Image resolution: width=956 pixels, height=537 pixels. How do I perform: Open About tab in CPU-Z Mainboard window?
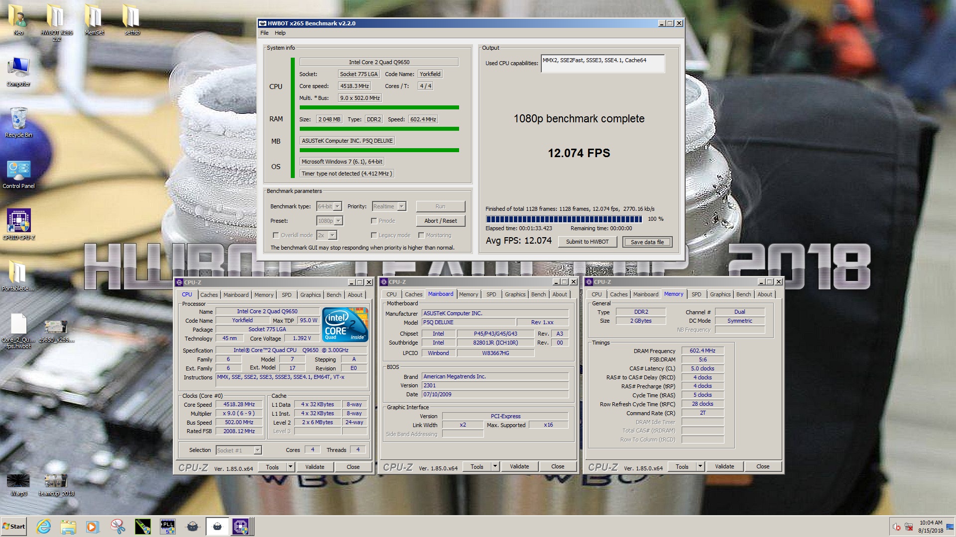click(560, 294)
